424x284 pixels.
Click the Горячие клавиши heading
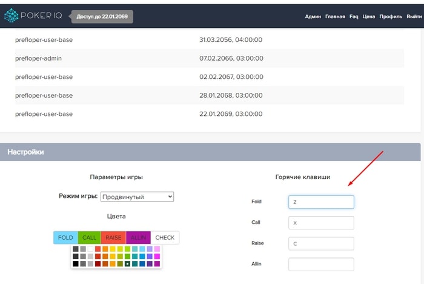point(303,177)
